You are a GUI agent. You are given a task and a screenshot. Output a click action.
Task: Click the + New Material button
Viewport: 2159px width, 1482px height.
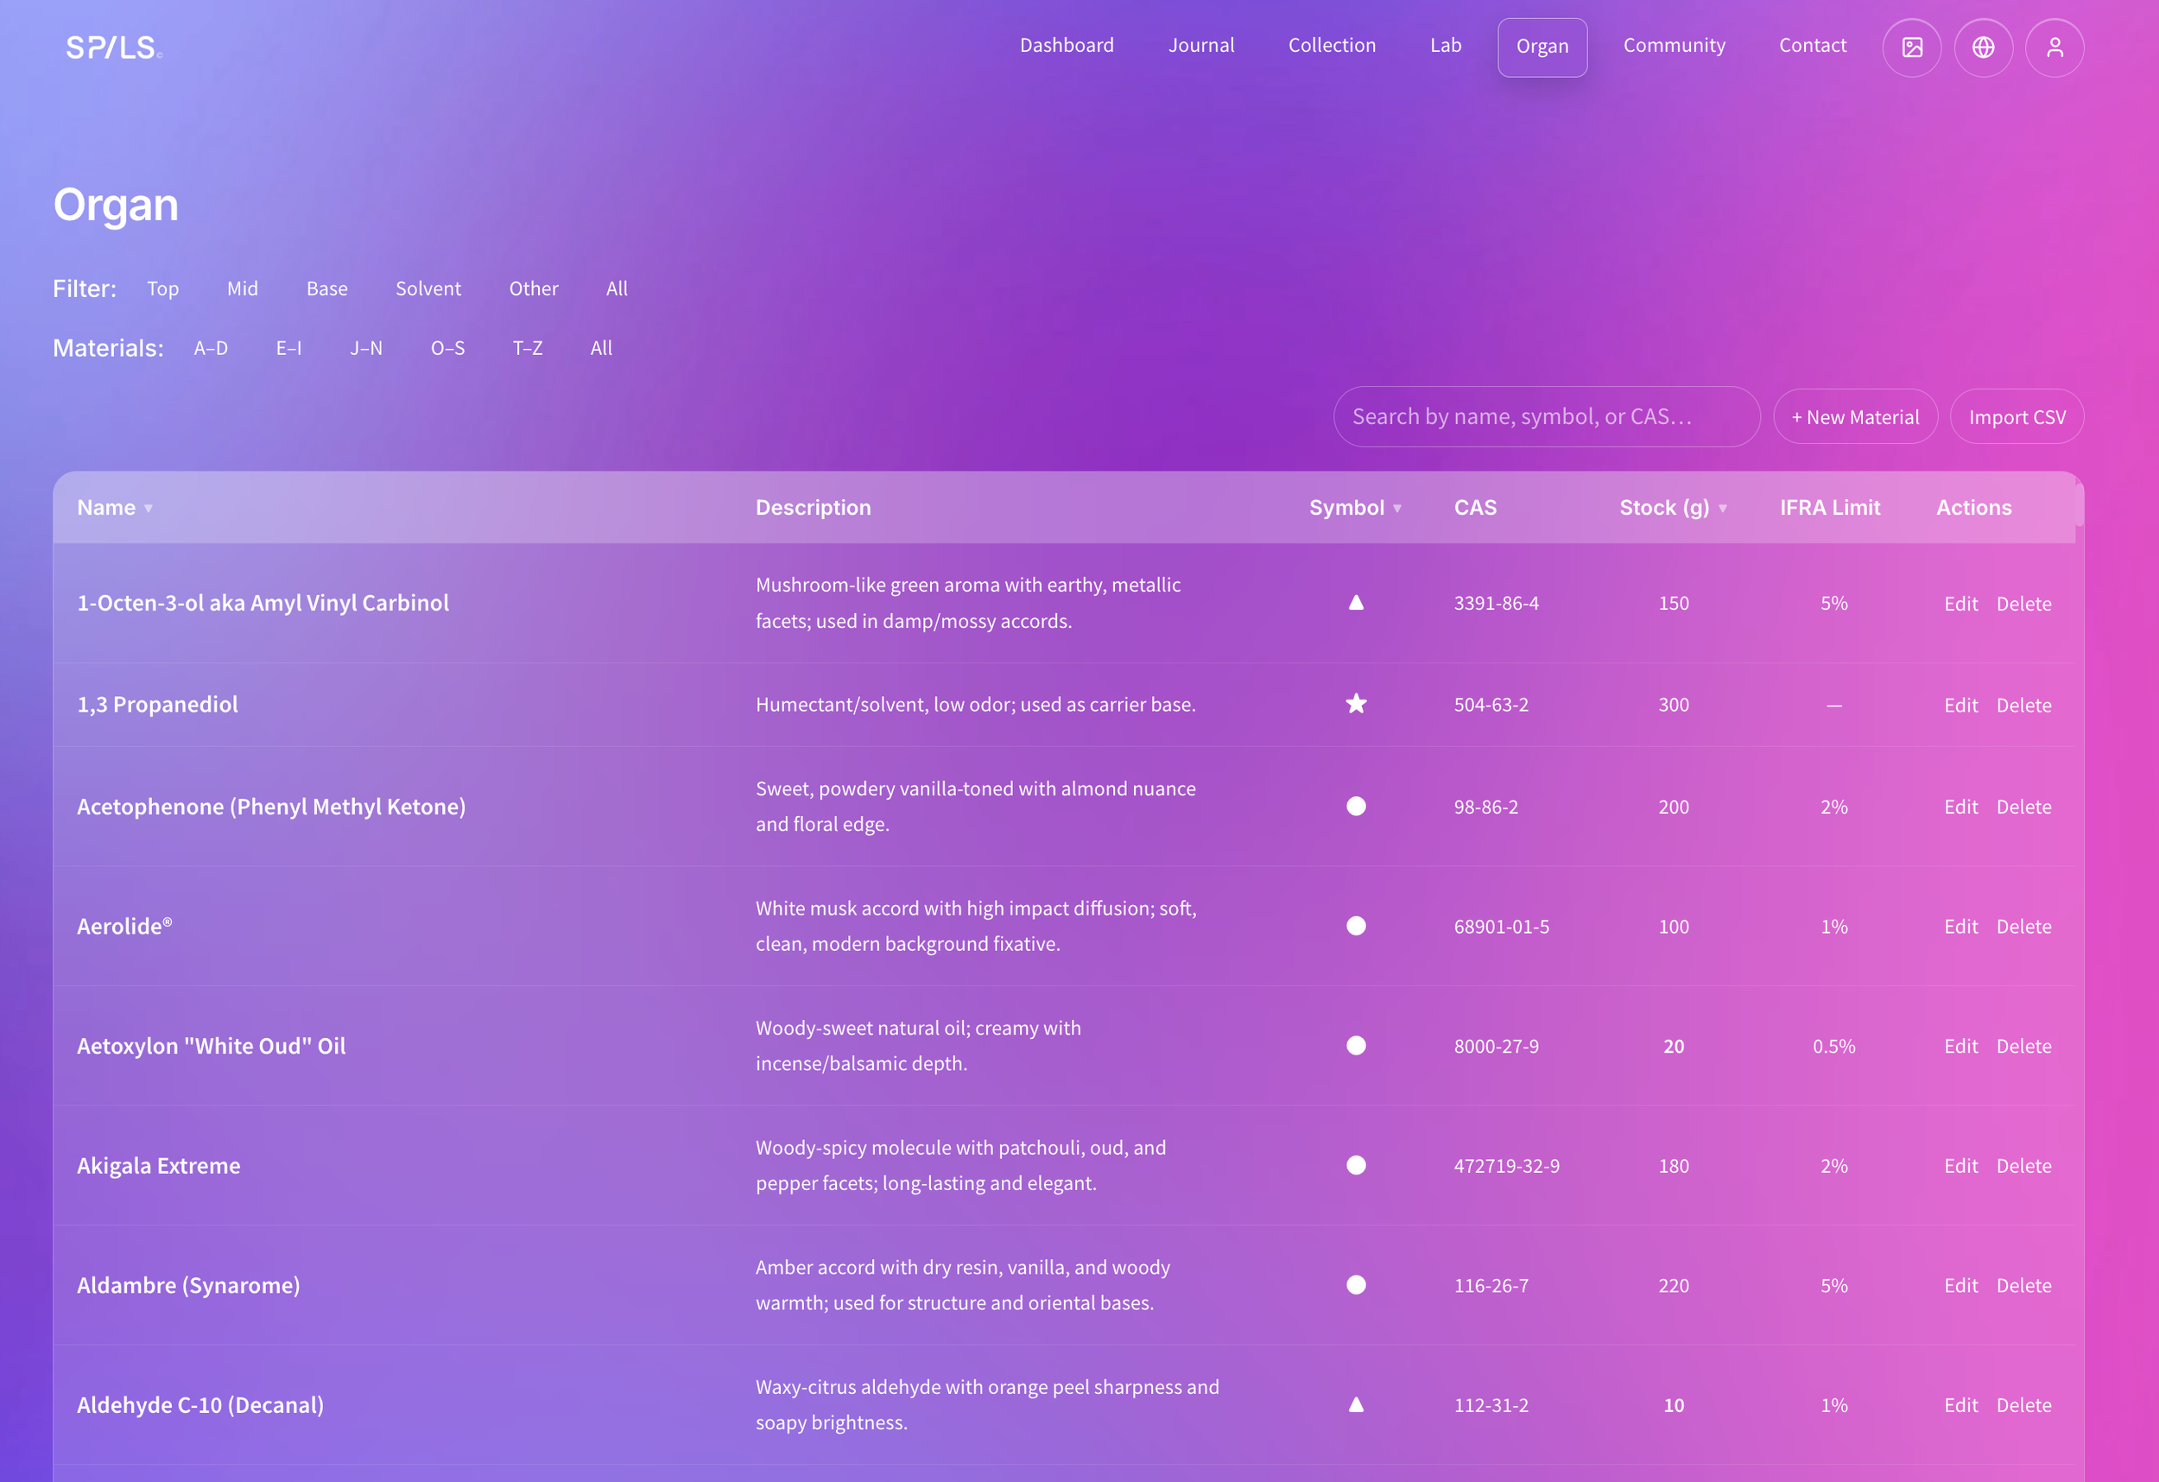1855,417
